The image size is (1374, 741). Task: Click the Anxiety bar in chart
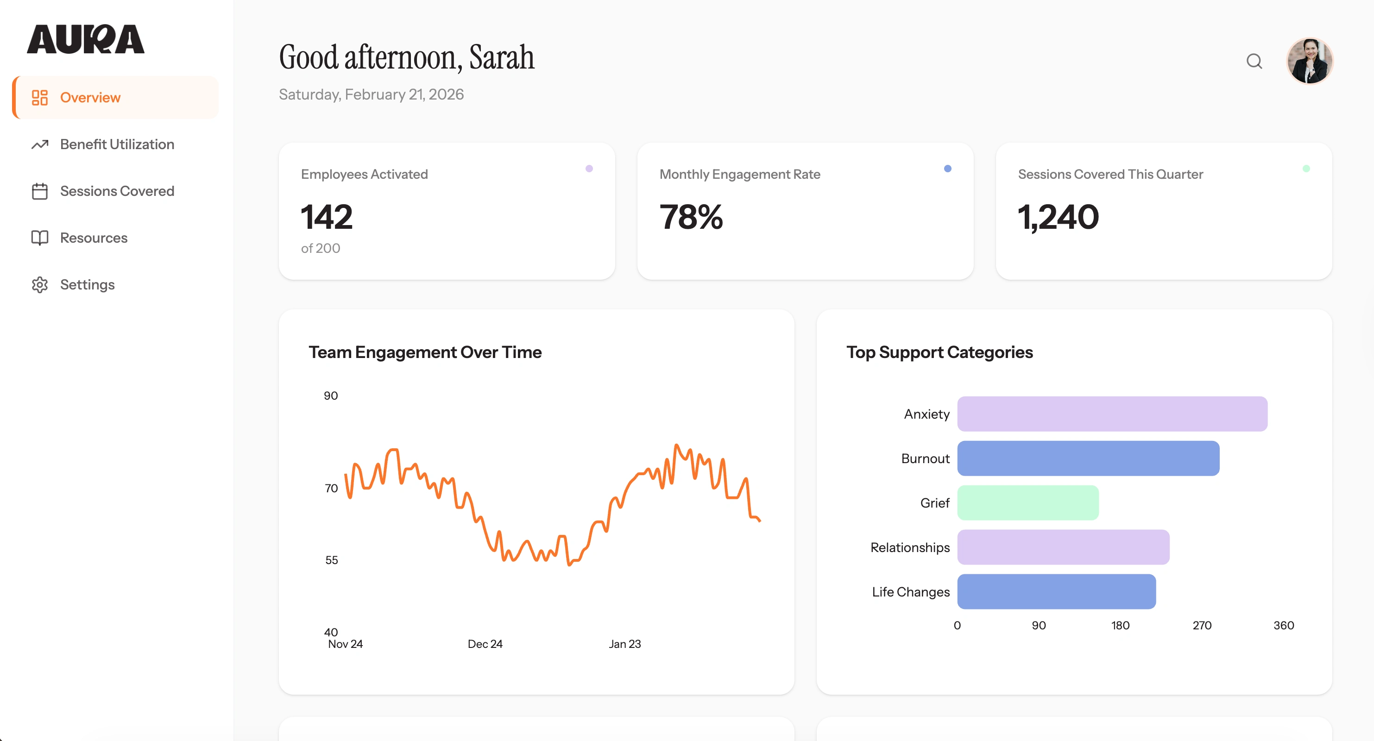point(1112,414)
